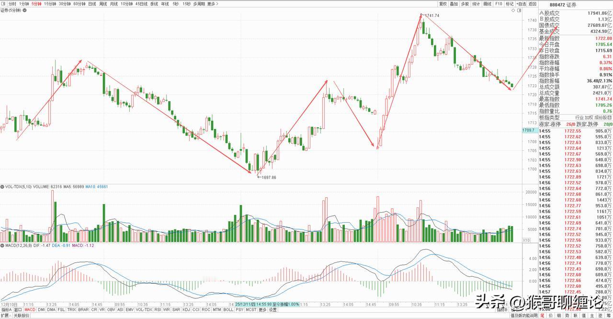Switch indicator to MCST
Image resolution: width=613 pixels, height=319 pixels.
[x=251, y=310]
